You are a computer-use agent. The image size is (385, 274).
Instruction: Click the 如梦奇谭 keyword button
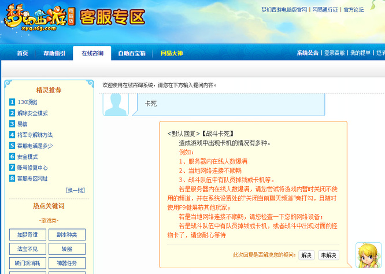[x=28, y=235]
